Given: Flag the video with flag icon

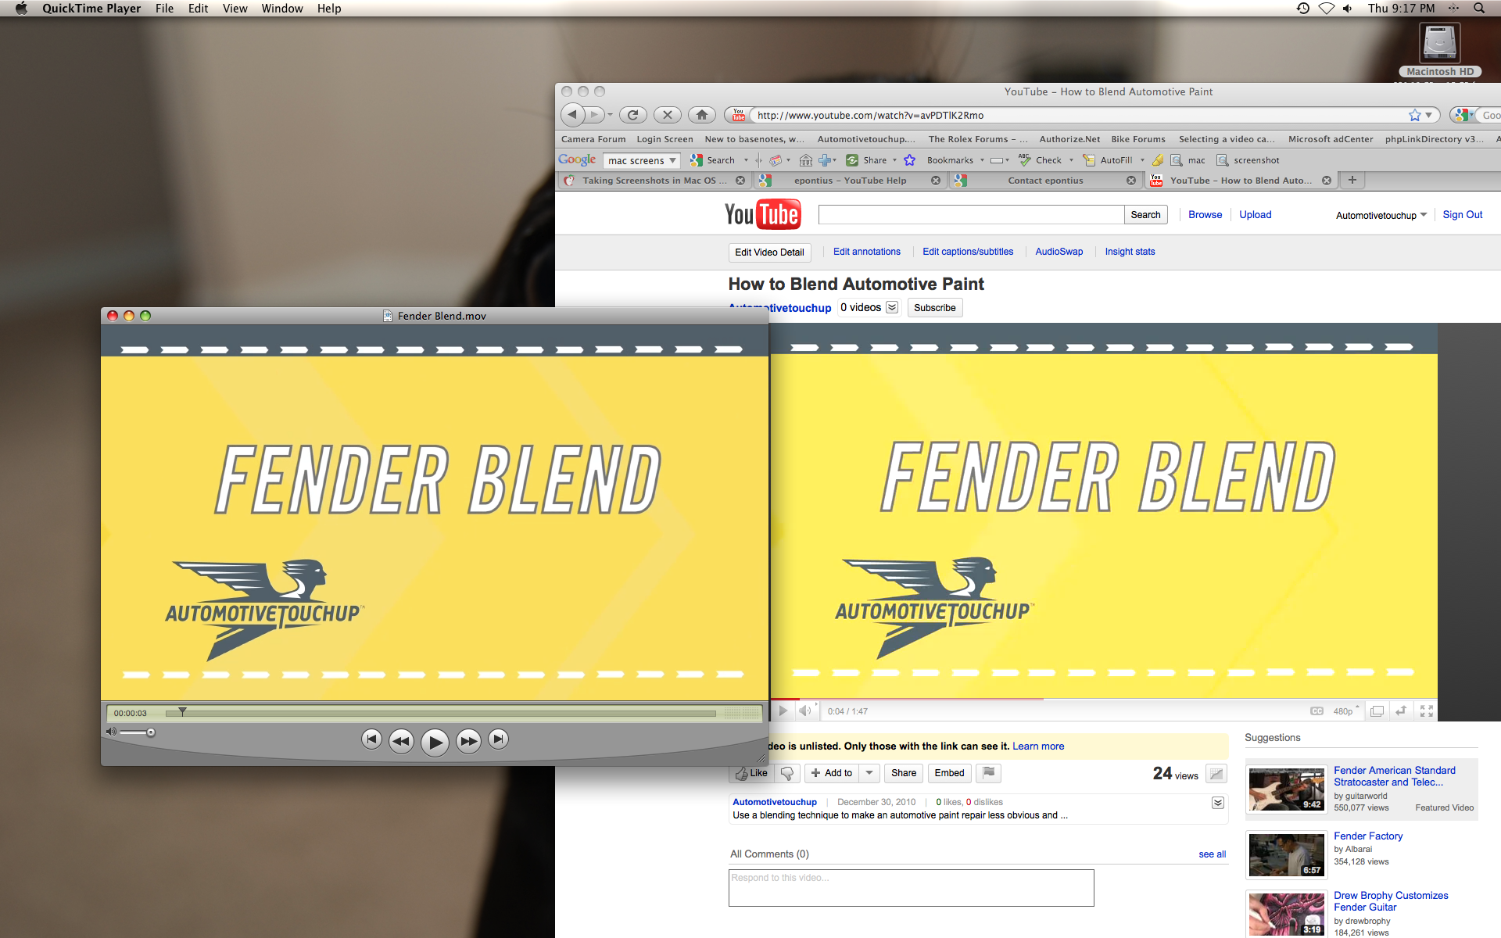Looking at the screenshot, I should click(x=989, y=773).
